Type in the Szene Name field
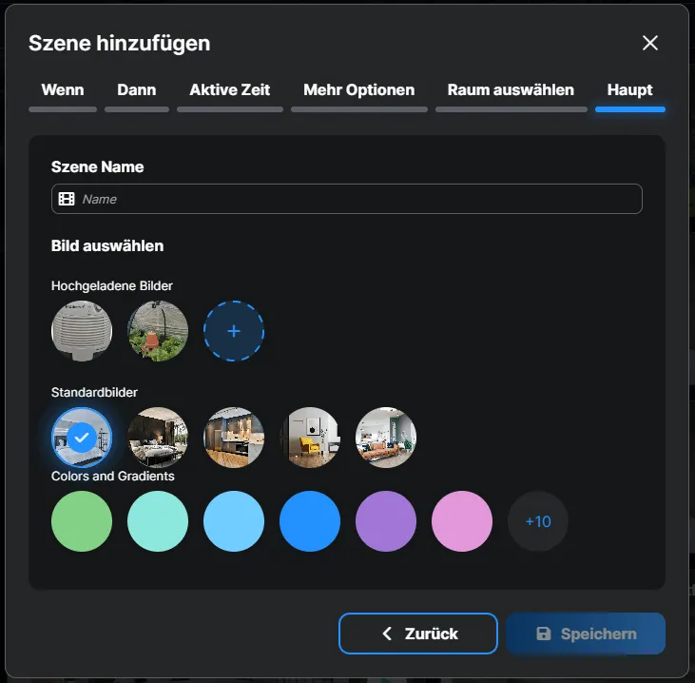This screenshot has height=683, width=695. tap(357, 199)
